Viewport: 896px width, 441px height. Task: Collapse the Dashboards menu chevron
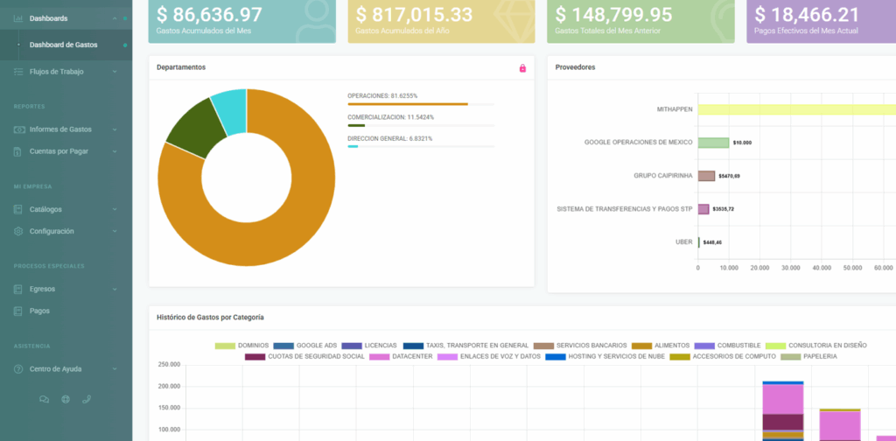pyautogui.click(x=115, y=18)
